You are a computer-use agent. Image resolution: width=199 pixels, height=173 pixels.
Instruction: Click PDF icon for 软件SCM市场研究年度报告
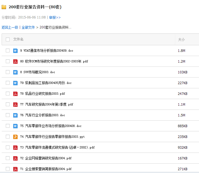15,61
